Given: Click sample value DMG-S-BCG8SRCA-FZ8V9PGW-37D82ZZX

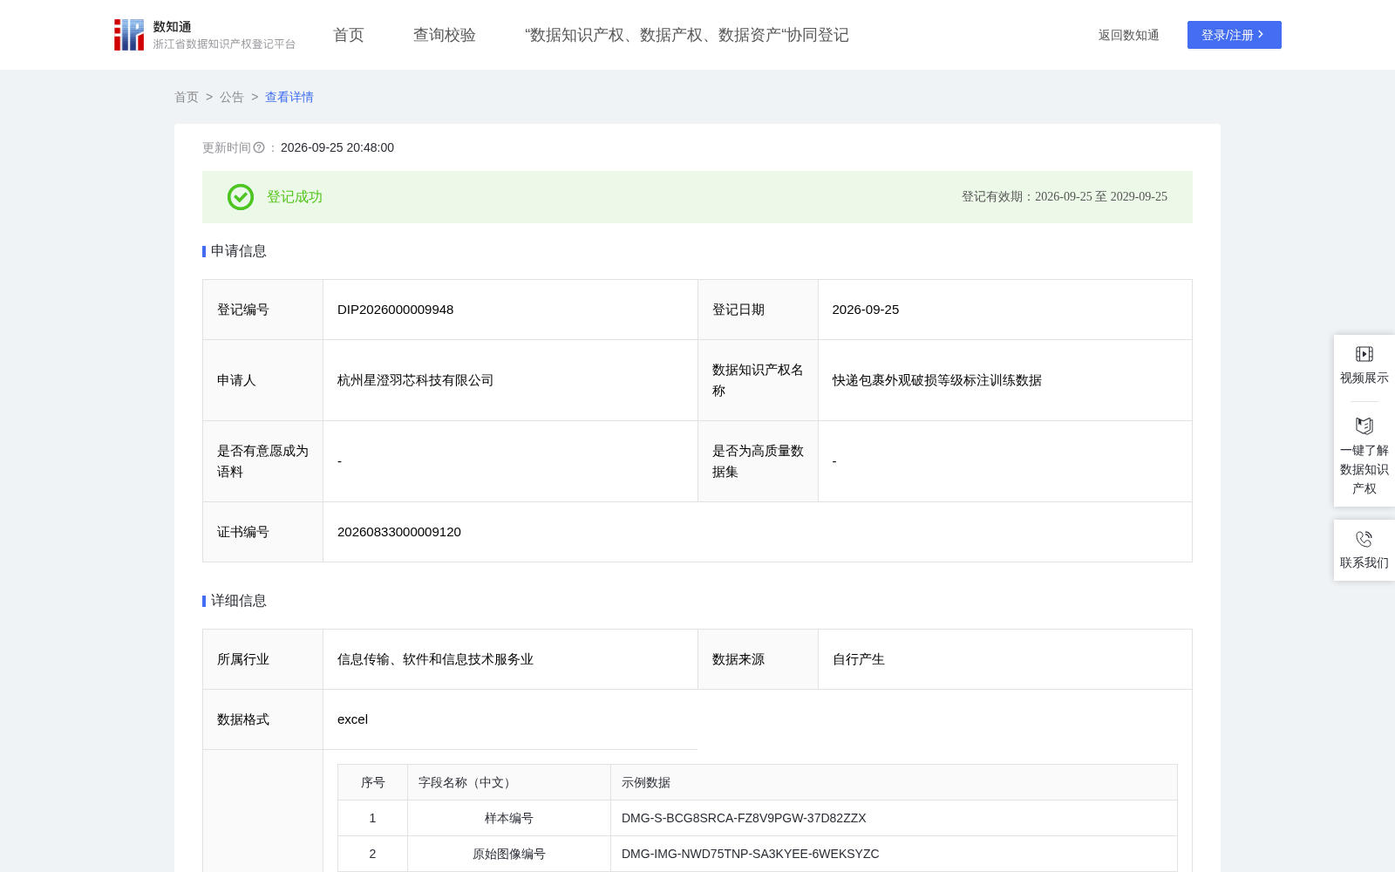Looking at the screenshot, I should (744, 818).
